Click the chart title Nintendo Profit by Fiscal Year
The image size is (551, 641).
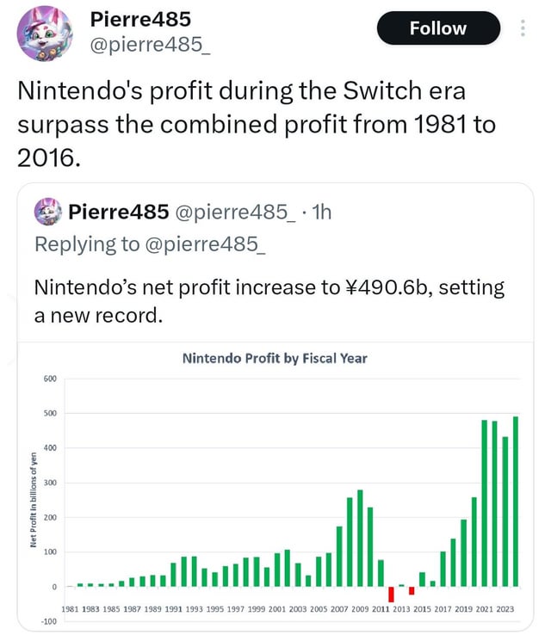tap(275, 359)
